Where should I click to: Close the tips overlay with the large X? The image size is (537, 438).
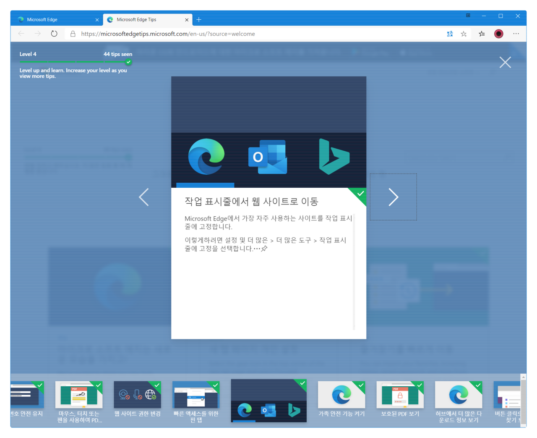505,62
